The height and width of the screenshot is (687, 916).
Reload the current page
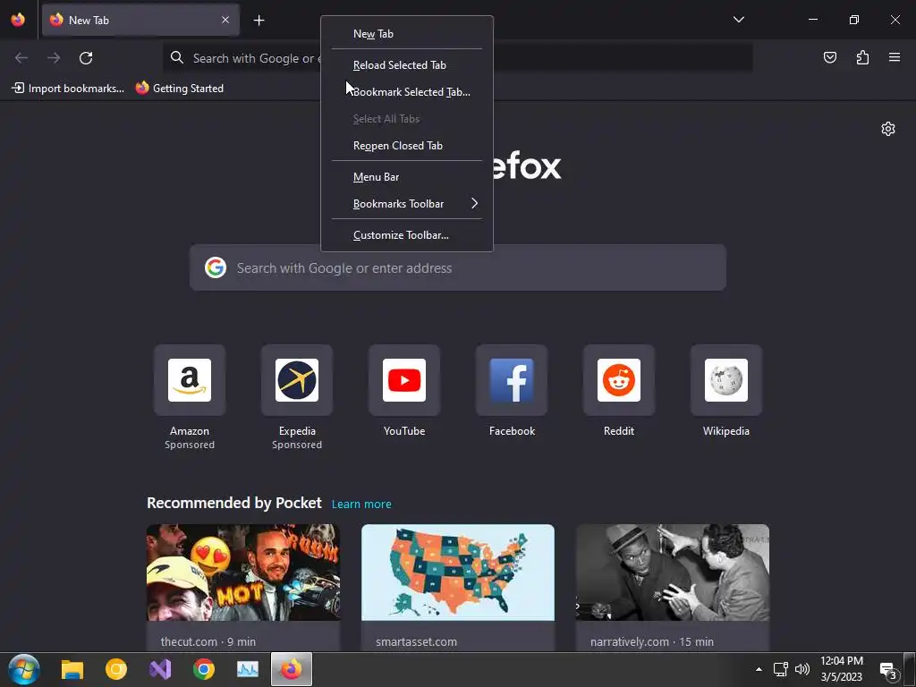click(x=86, y=58)
